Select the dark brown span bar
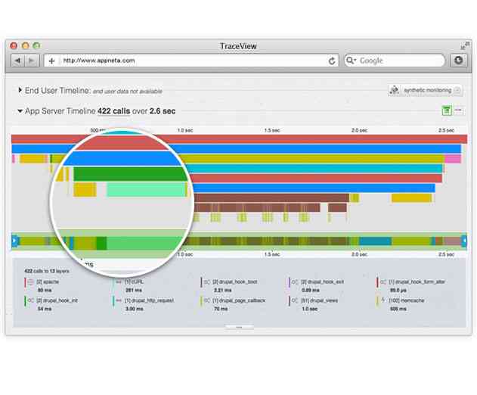Image resolution: width=477 pixels, height=395 pixels. pyautogui.click(x=271, y=198)
